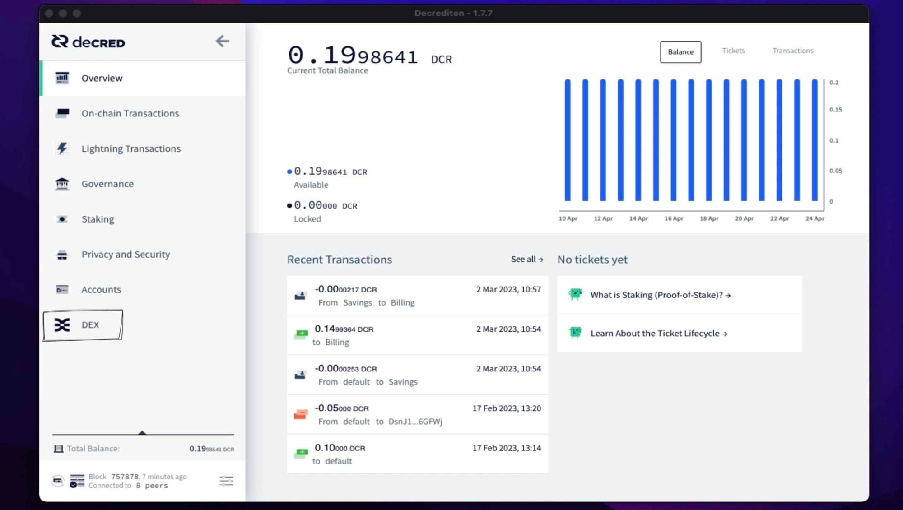Click the 0.1998641 DCR Available balance
The width and height of the screenshot is (903, 510).
point(330,172)
